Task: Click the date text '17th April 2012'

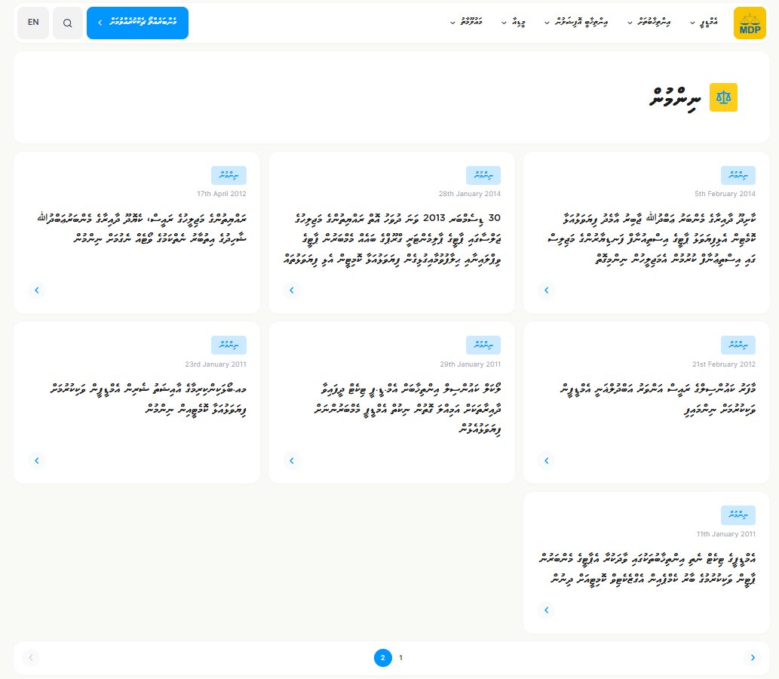Action: pos(222,194)
